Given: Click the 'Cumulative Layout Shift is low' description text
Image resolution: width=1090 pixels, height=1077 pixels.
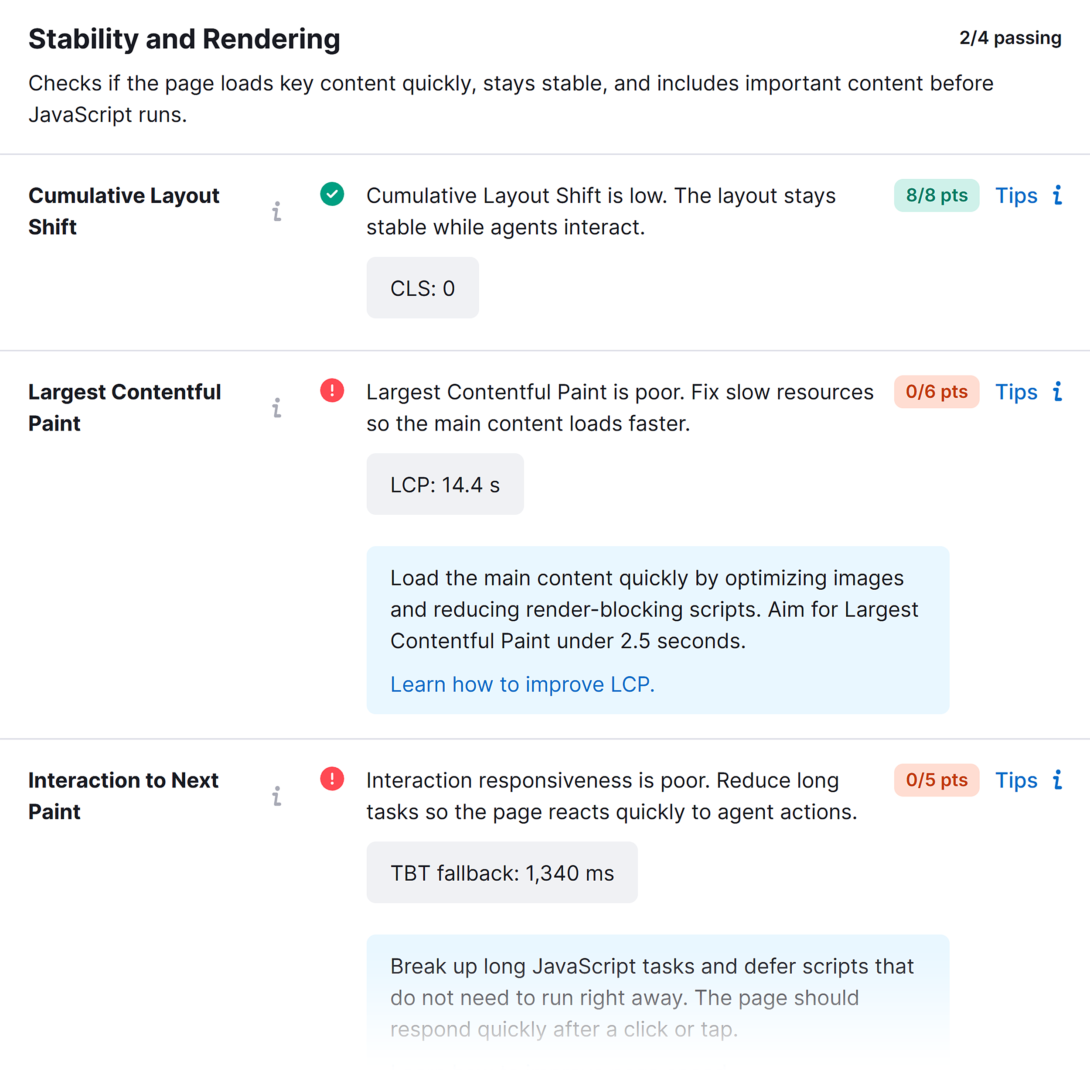Looking at the screenshot, I should pyautogui.click(x=601, y=211).
